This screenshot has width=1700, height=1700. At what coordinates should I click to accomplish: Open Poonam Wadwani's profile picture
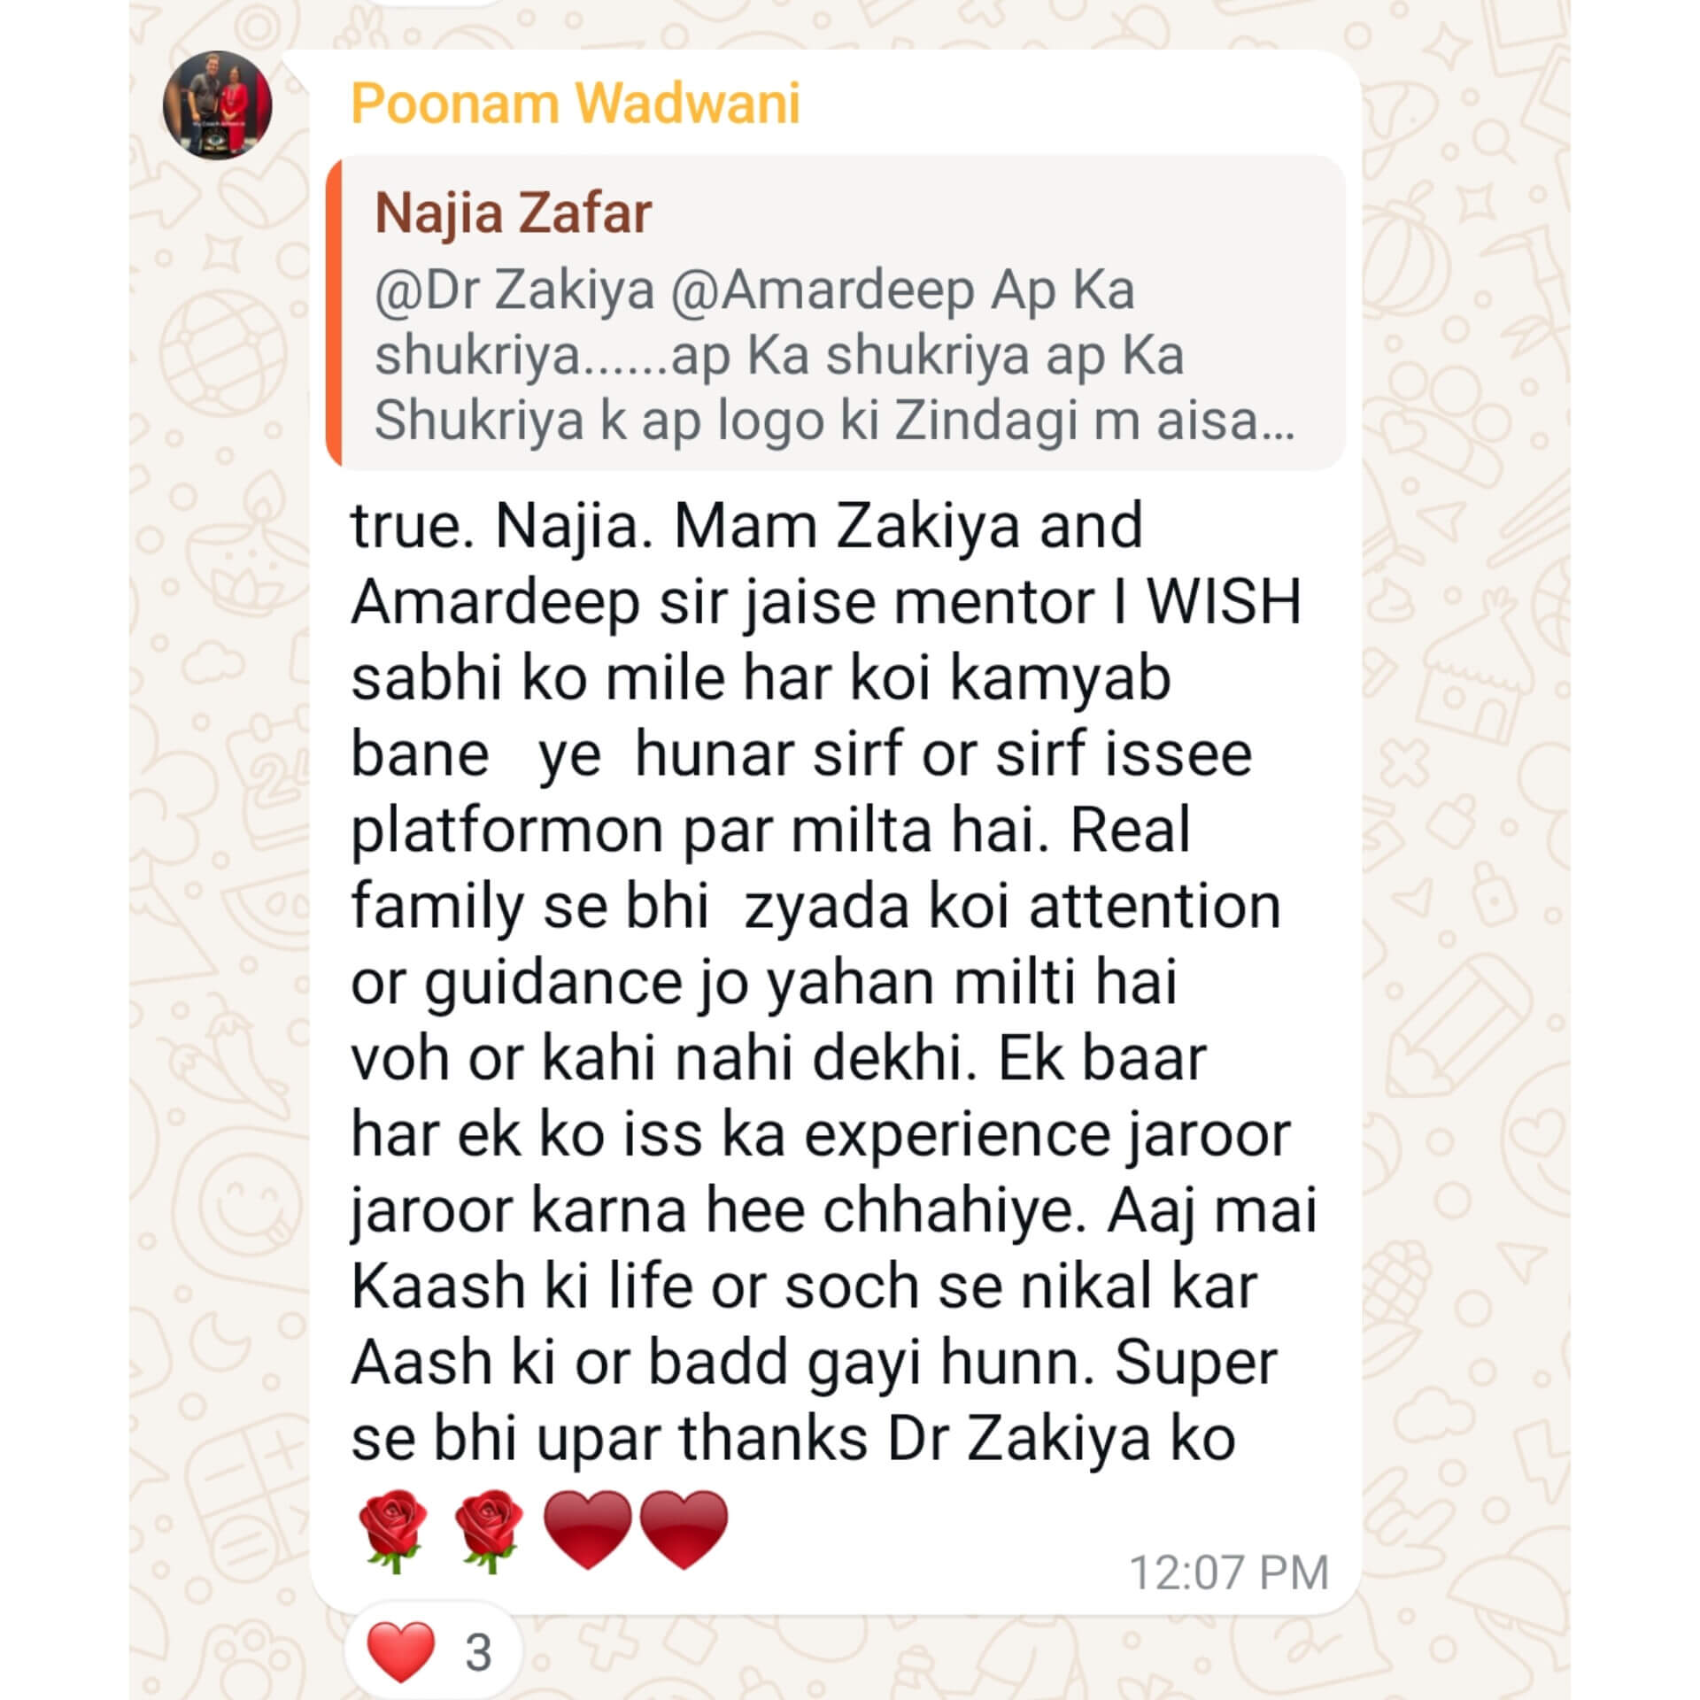point(217,104)
